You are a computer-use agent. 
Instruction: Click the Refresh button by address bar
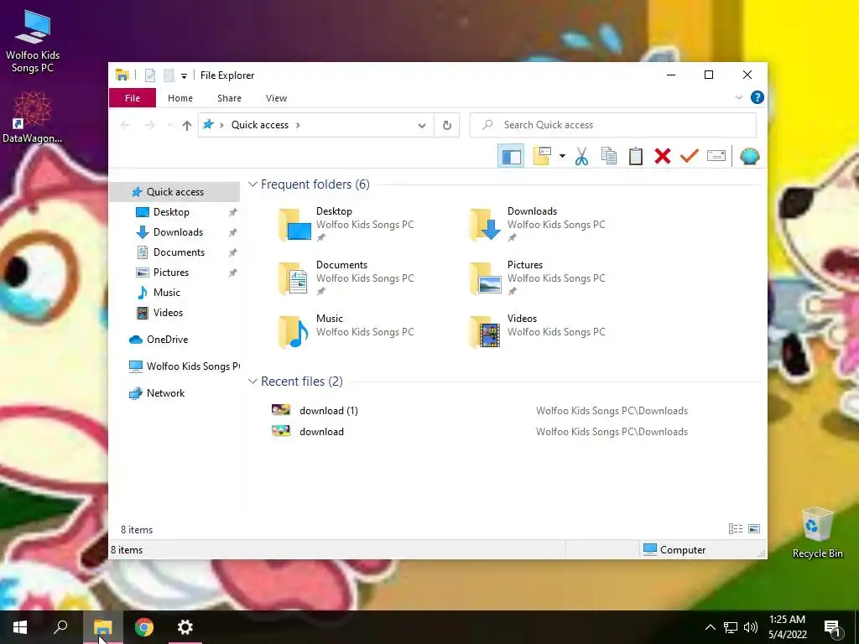pyautogui.click(x=447, y=126)
